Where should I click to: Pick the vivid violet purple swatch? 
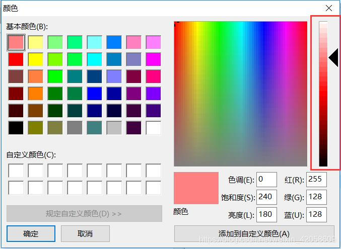[153, 94]
